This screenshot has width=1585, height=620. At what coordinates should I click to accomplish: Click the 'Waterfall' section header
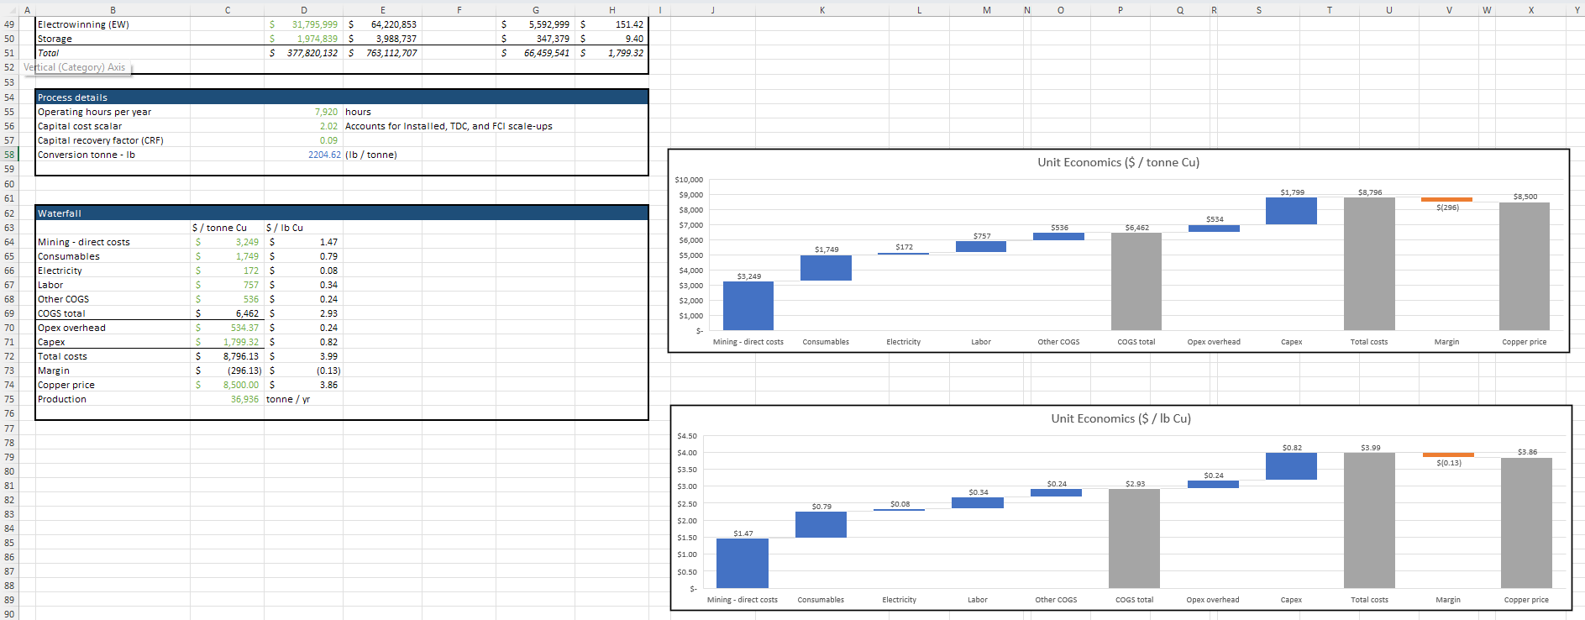(x=342, y=213)
